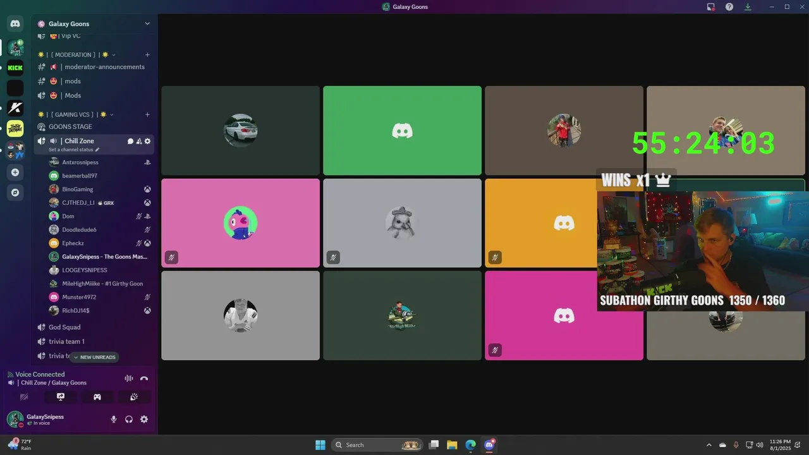This screenshot has width=809, height=455.
Task: Start an Activity with game controller button
Action: pyautogui.click(x=97, y=397)
